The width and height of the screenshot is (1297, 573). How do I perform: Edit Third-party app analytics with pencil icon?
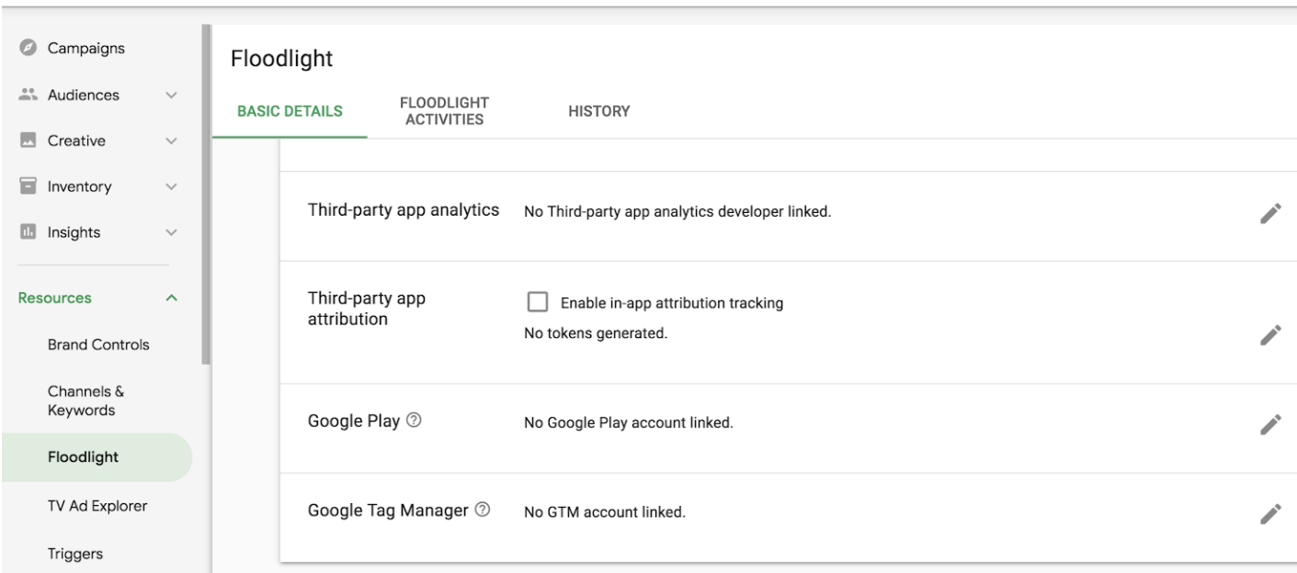[1269, 214]
